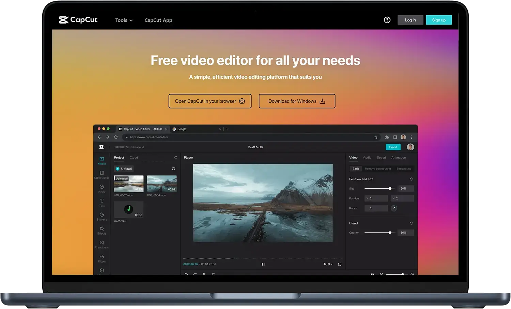Expand the Tools dropdown menu
Viewport: 511px width, 309px height.
[x=124, y=20]
